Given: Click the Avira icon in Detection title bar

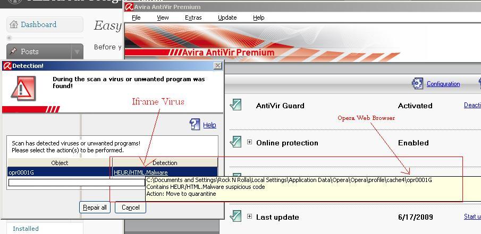Looking at the screenshot, I should pos(7,66).
